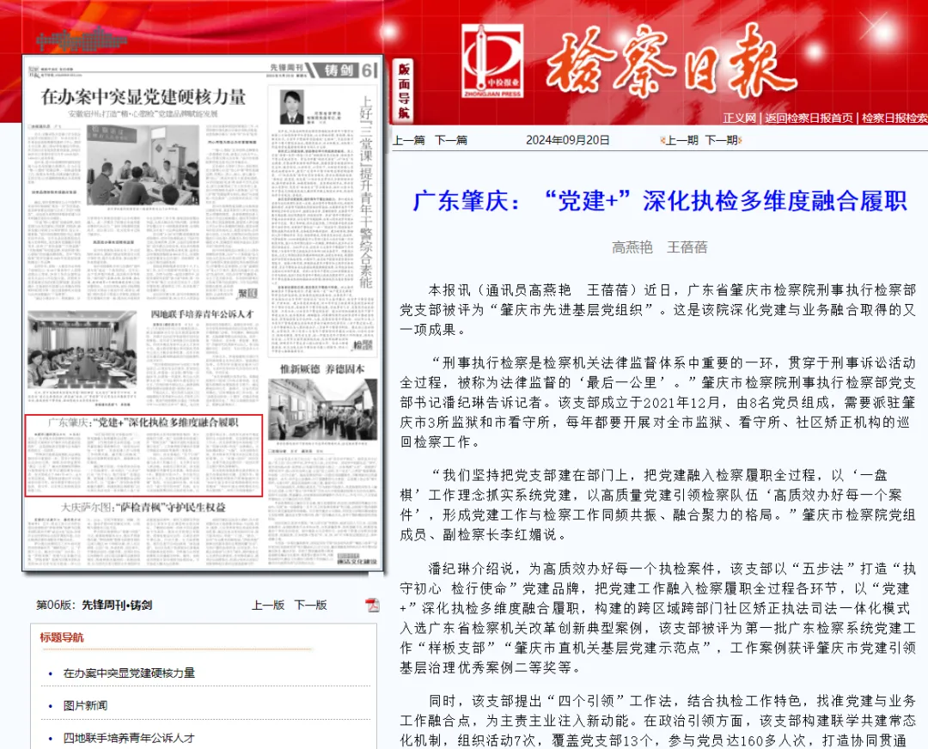Click author names 高燕艳 王蓓蓓
928x749 pixels.
tap(660, 247)
